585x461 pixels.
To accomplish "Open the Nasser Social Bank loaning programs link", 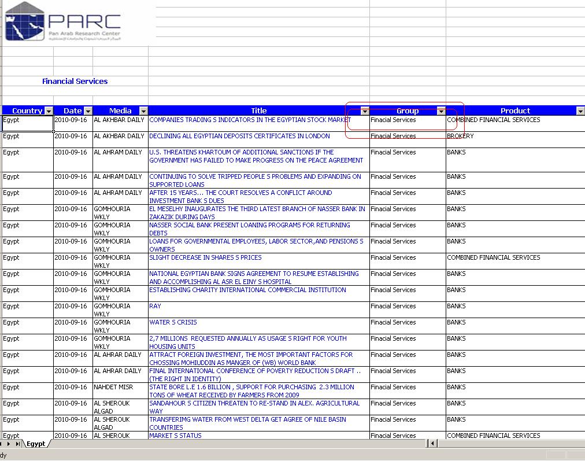I will [250, 229].
